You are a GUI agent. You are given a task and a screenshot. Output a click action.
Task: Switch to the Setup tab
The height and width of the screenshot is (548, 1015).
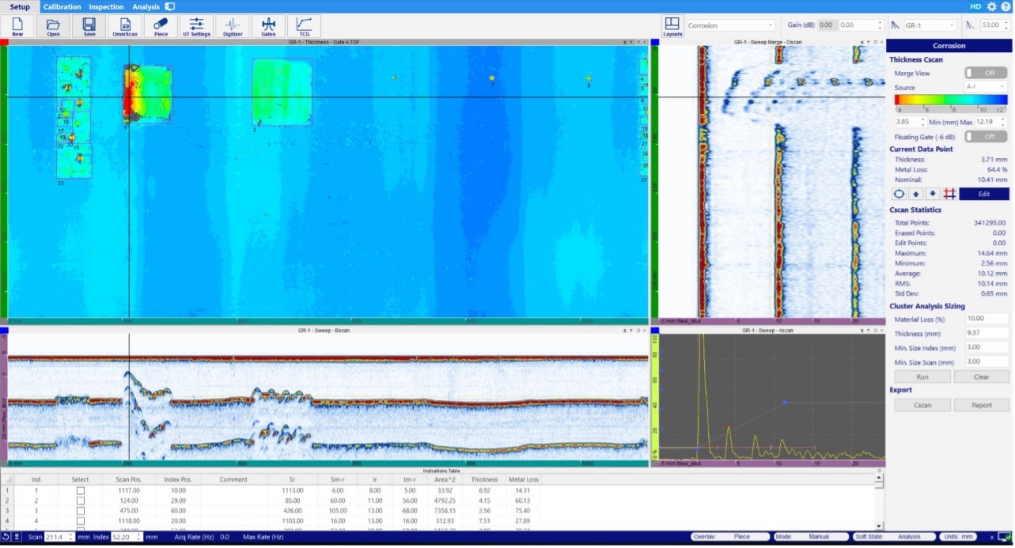(20, 6)
